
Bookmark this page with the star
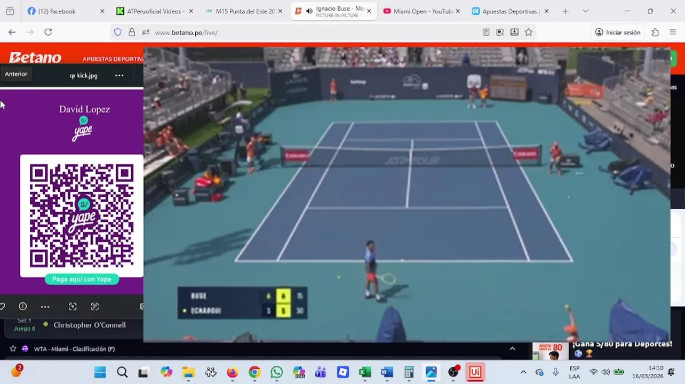[x=528, y=33]
